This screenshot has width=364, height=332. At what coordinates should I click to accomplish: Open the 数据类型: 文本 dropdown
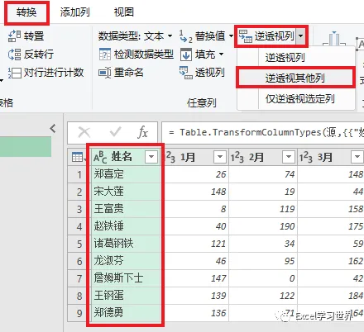click(136, 36)
